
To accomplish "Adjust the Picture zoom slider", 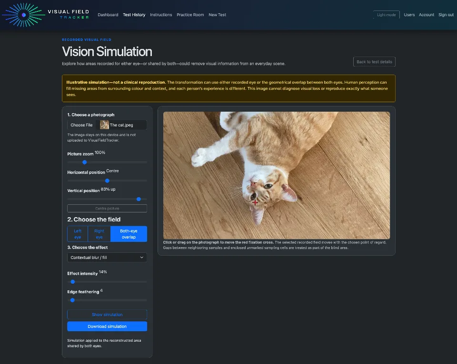I will click(107, 163).
